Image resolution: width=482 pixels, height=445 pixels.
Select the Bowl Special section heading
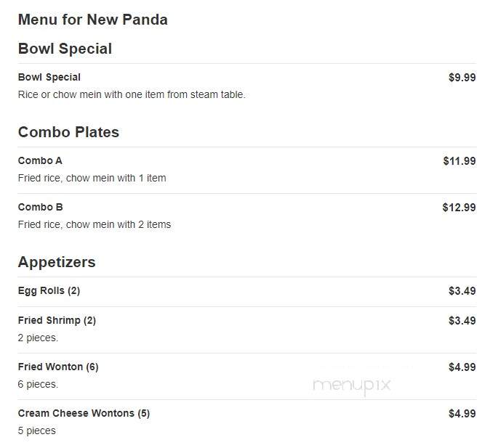coord(65,49)
